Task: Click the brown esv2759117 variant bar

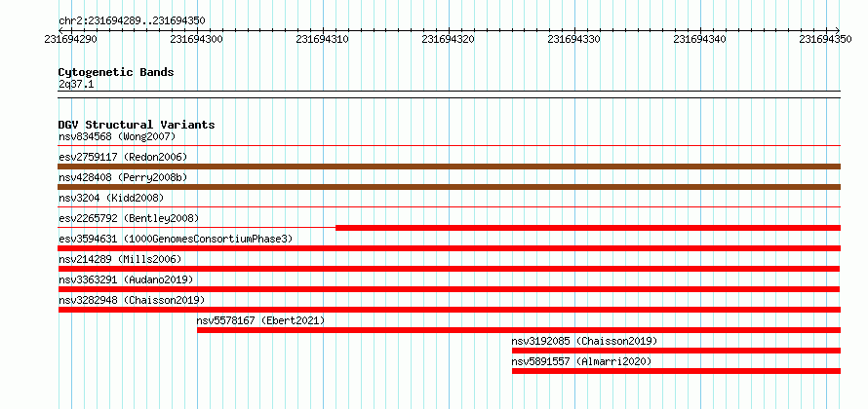Action: tap(449, 167)
